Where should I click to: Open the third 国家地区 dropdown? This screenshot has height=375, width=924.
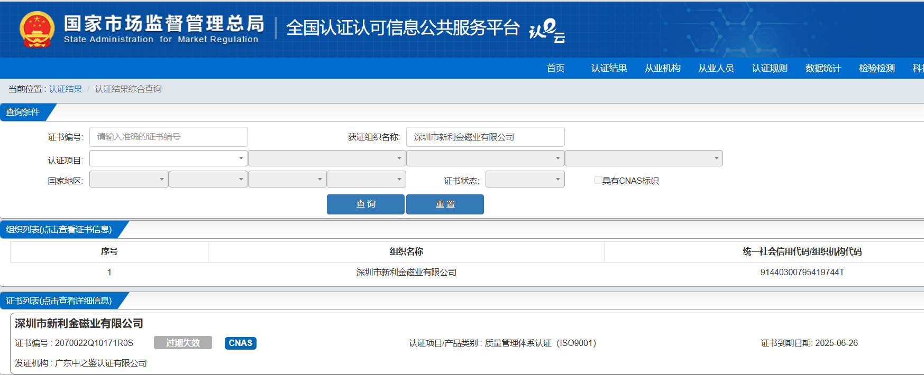[287, 179]
